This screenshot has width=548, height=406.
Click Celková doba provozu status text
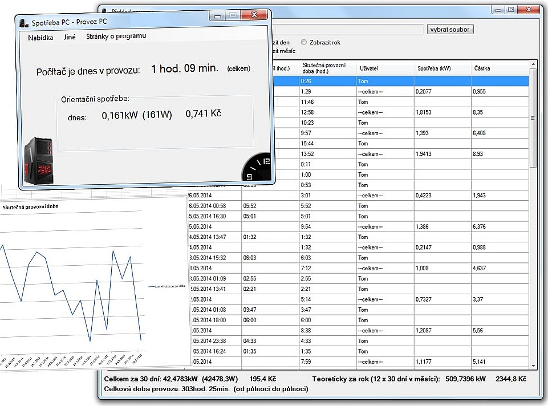click(x=206, y=389)
